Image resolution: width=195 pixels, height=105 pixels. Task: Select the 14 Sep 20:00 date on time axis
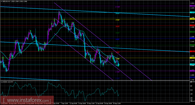pyautogui.click(x=82, y=103)
